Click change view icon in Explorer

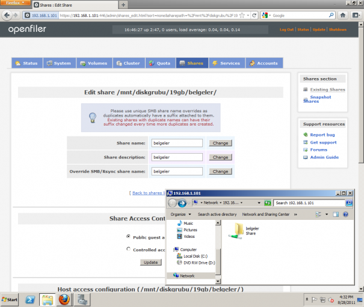pos(318,214)
